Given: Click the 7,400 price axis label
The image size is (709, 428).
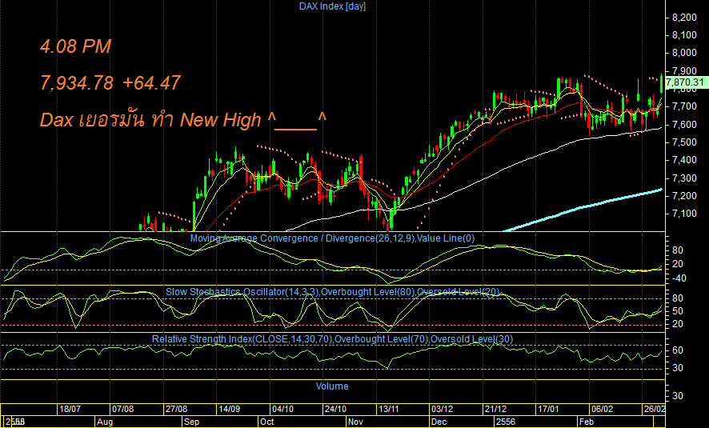Looking at the screenshot, I should tap(684, 160).
